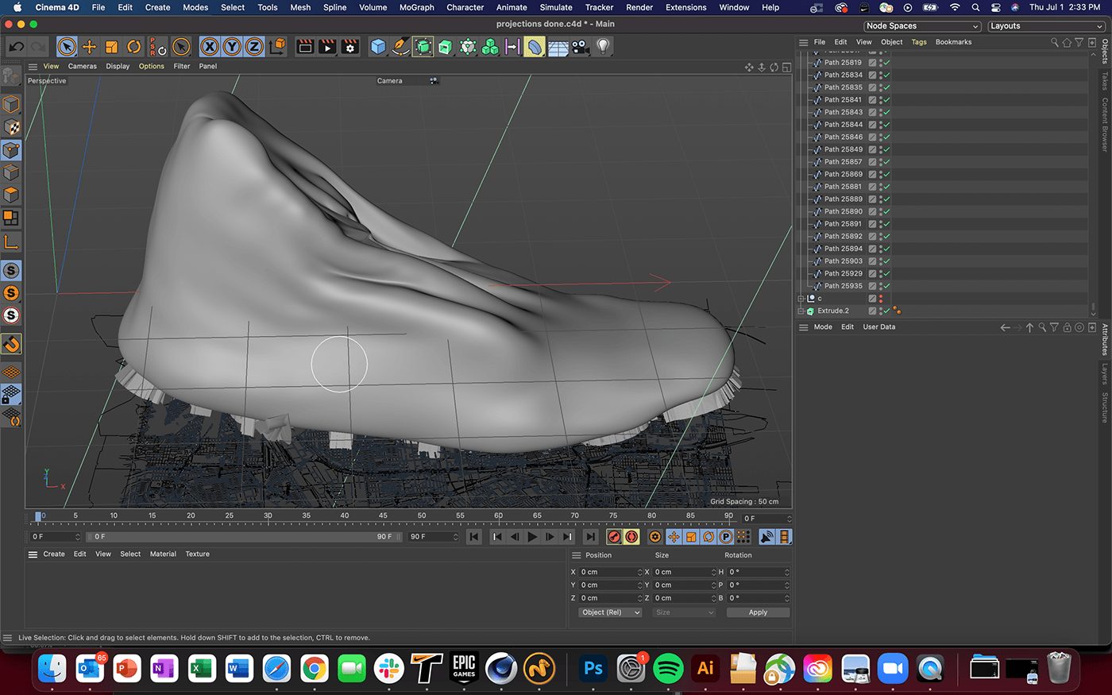Add a Cube primitive object
Image resolution: width=1112 pixels, height=695 pixels.
378,47
